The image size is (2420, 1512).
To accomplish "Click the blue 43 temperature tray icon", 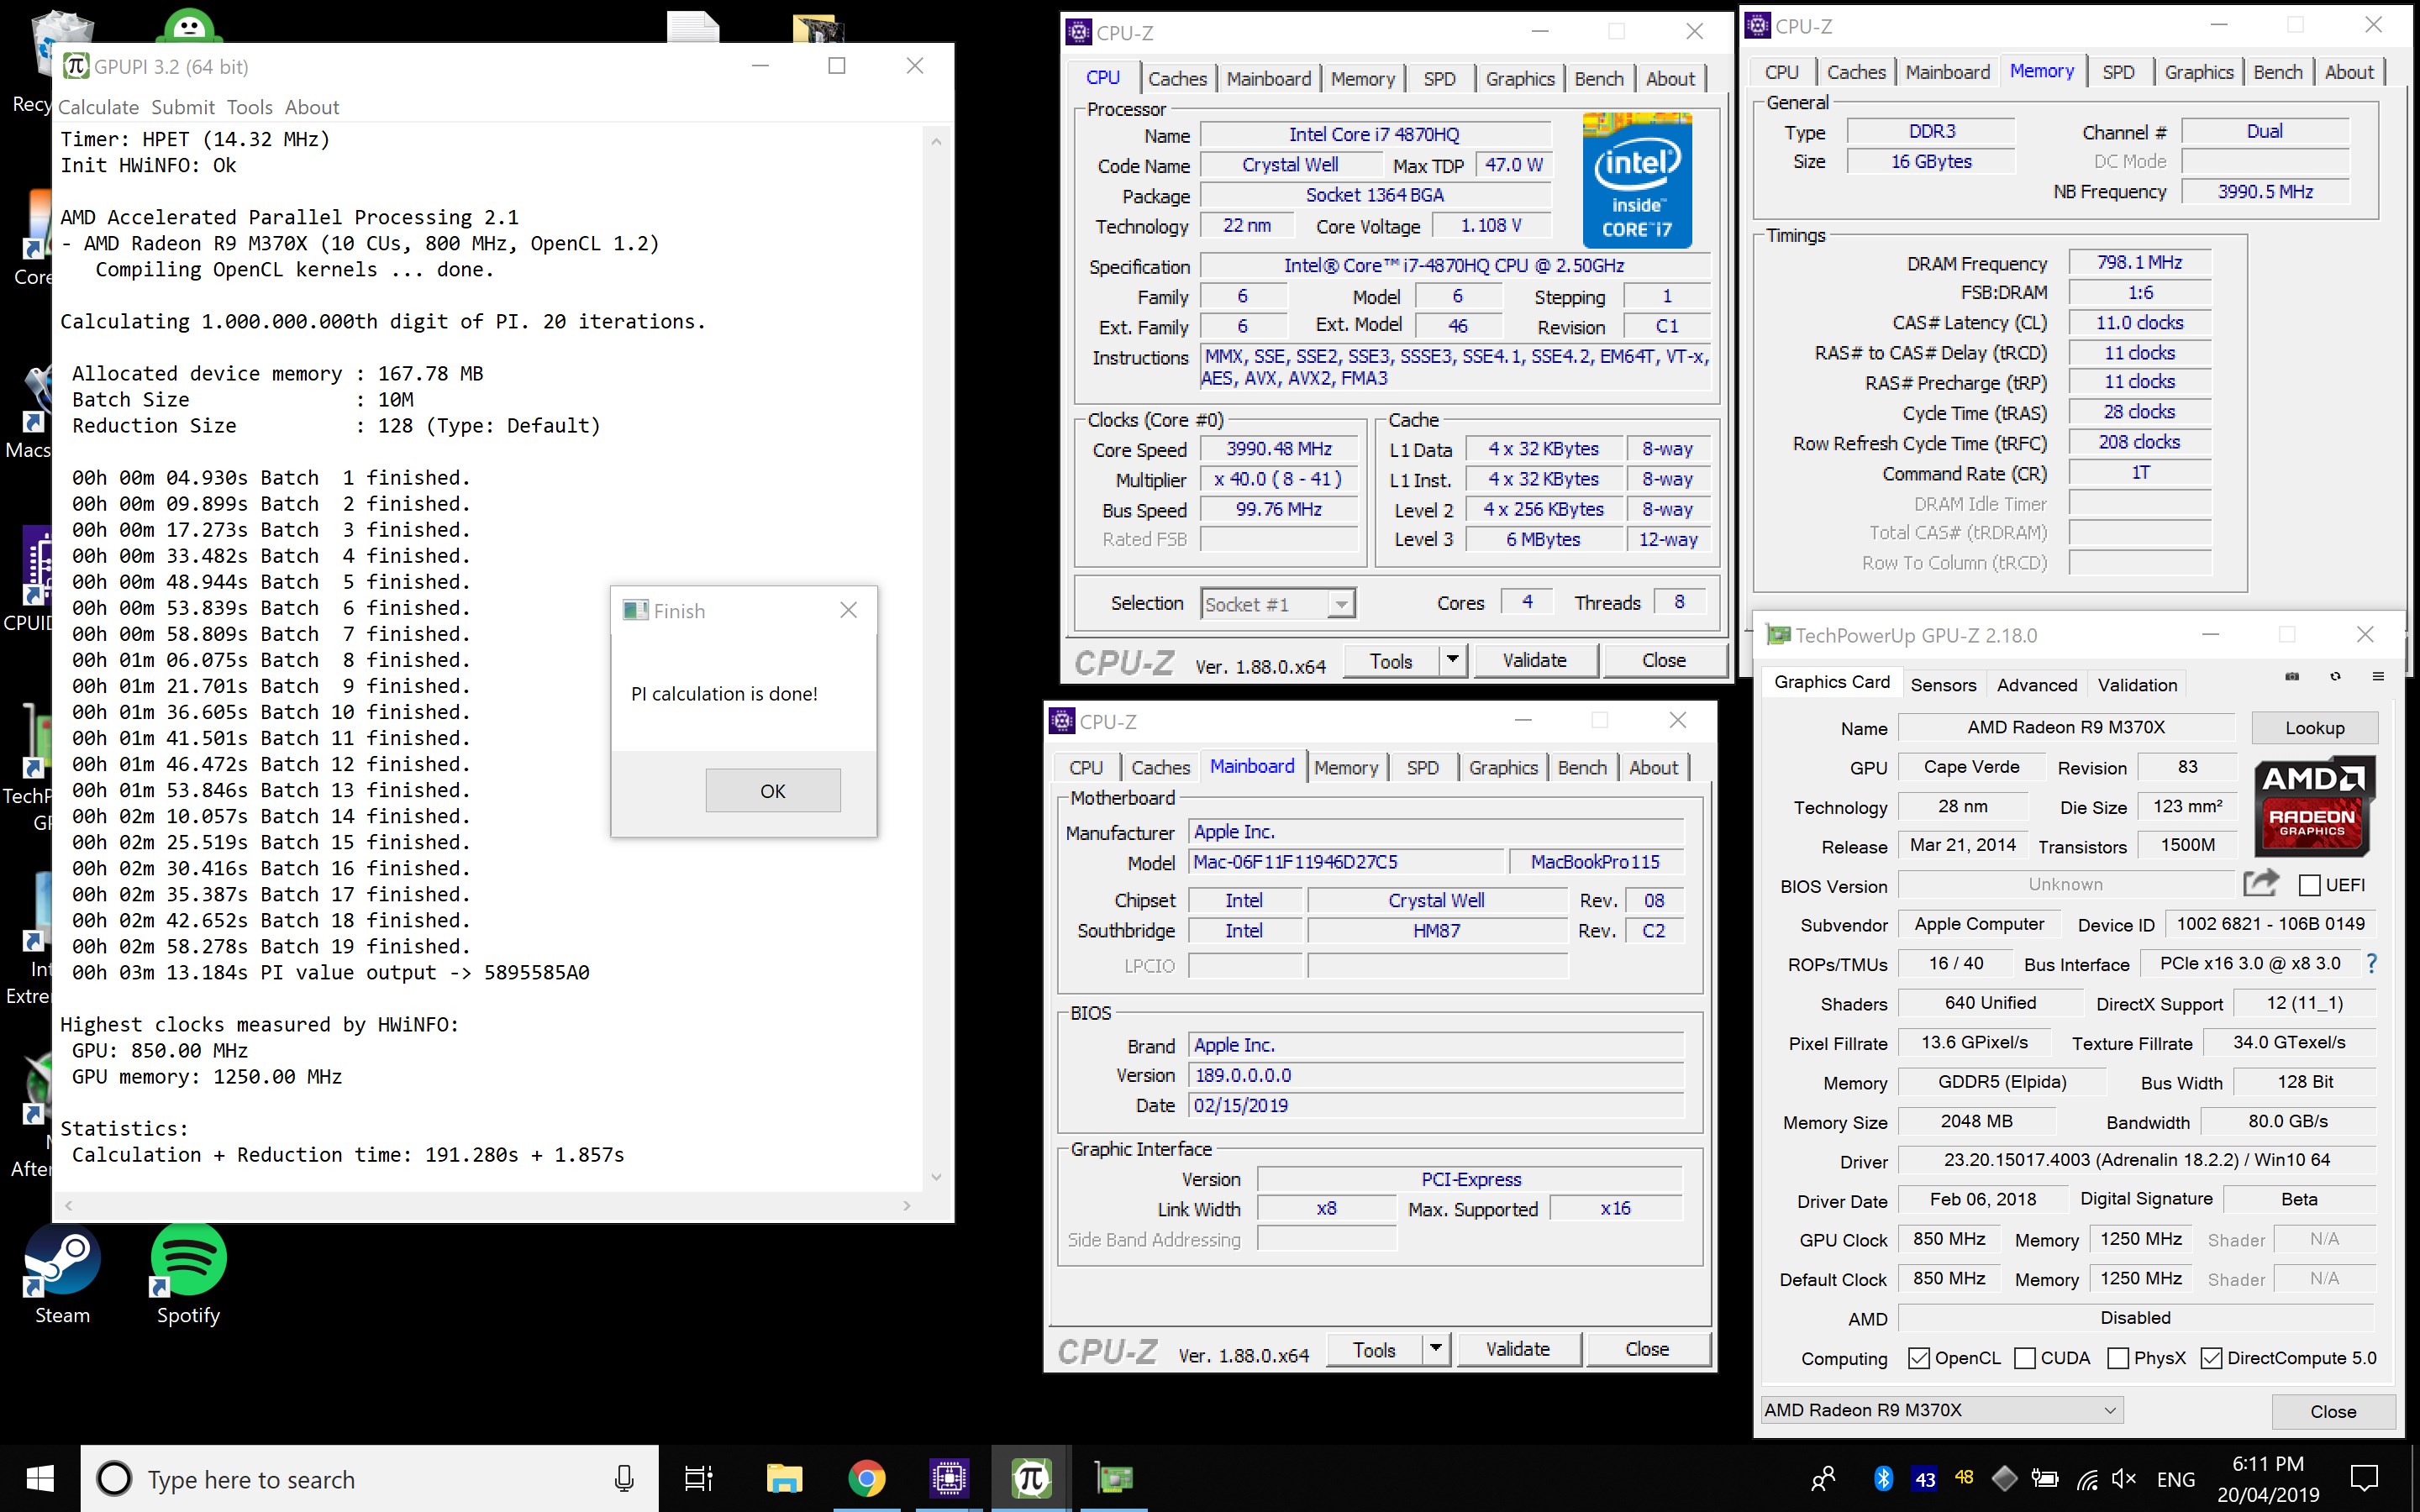I will coord(1925,1478).
